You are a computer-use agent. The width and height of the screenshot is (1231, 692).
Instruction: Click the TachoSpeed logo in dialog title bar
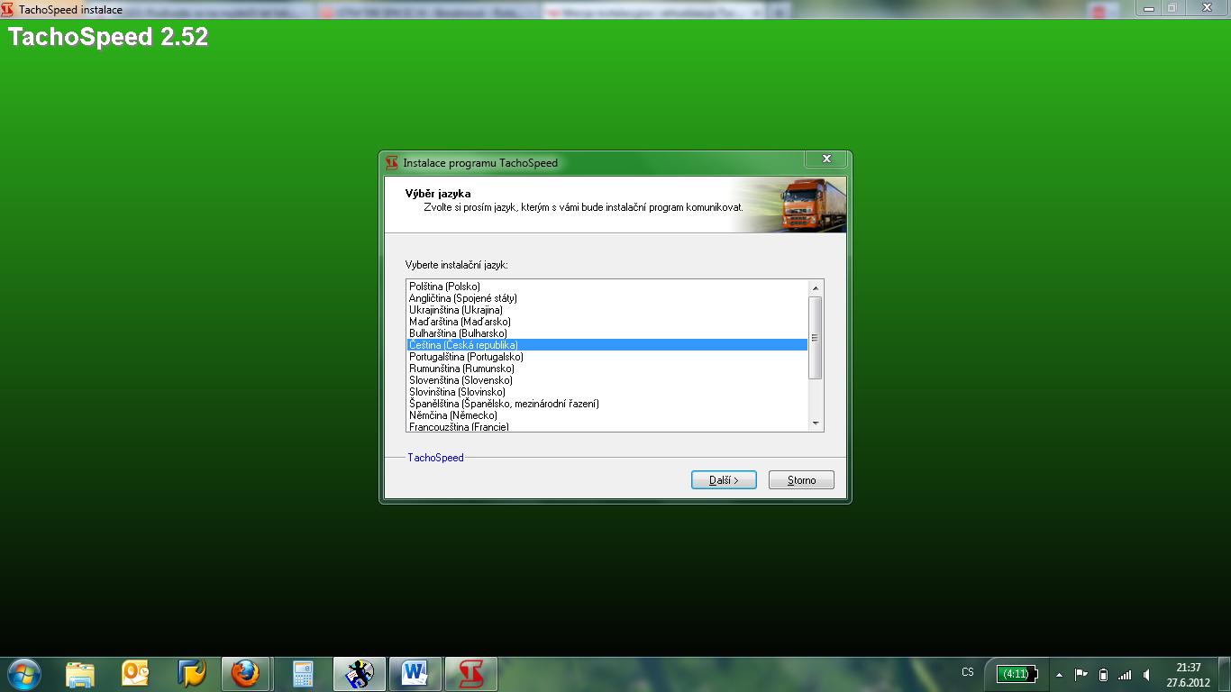click(x=392, y=163)
